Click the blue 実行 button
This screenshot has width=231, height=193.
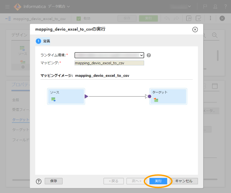click(158, 181)
